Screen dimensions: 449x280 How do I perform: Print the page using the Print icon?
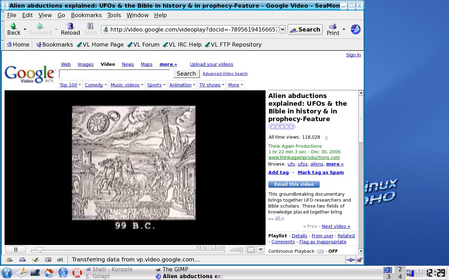[333, 26]
